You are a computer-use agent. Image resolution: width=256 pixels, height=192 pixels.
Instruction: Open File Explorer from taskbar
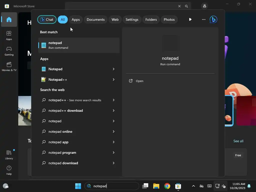(156, 186)
